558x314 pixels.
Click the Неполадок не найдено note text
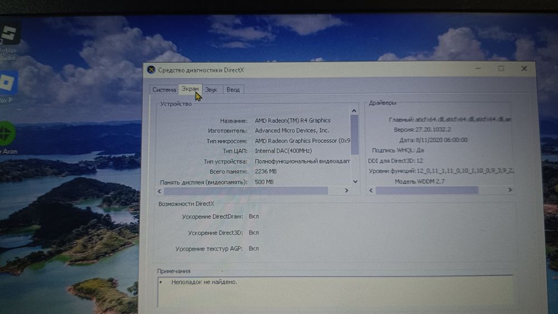204,282
